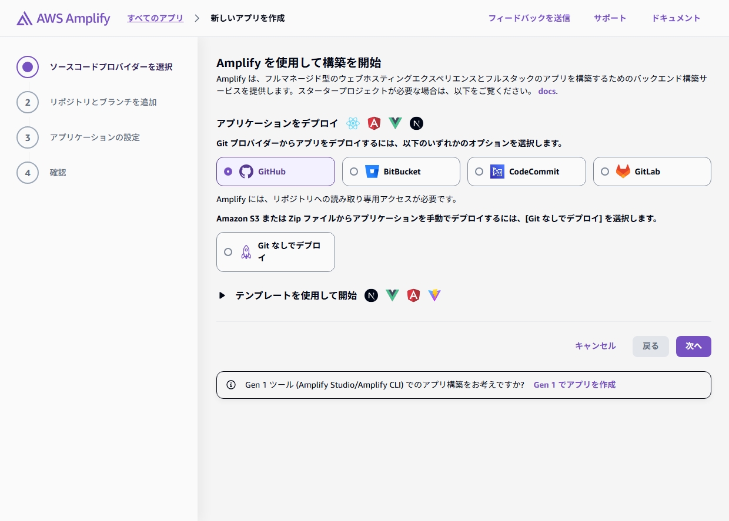The width and height of the screenshot is (729, 521).
Task: Select the GitHub radio button
Action: click(228, 172)
